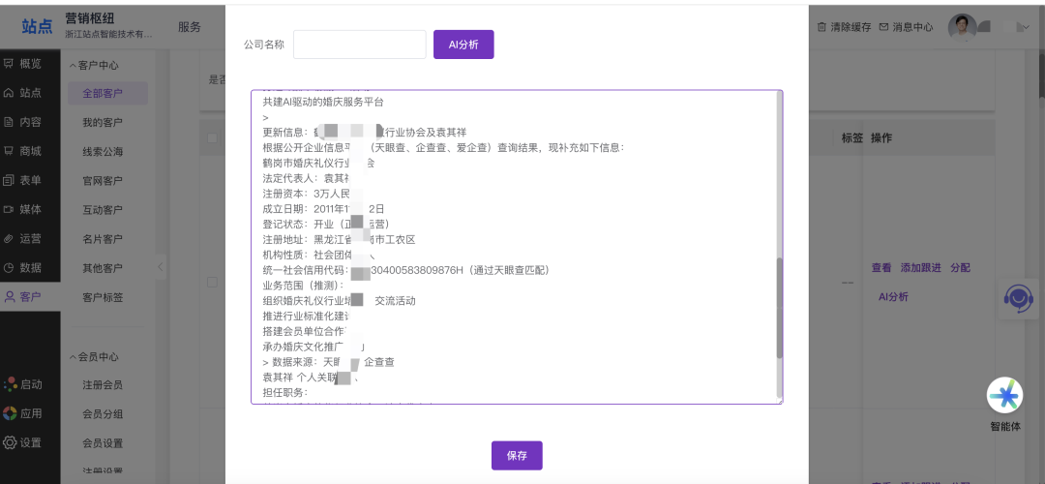Select 线索公海 in customer menu
The height and width of the screenshot is (484, 1045).
(103, 151)
